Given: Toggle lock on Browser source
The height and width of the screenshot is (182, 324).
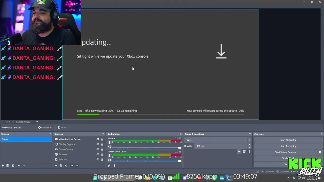Looking at the screenshot, I should click(x=102, y=154).
